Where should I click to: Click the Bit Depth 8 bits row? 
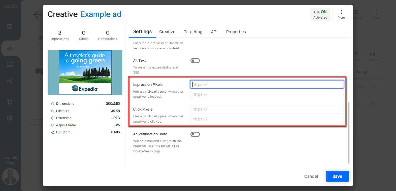point(85,132)
